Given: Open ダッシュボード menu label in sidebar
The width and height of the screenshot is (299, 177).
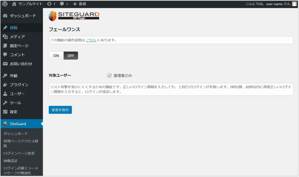Looking at the screenshot, I should click(23, 16).
